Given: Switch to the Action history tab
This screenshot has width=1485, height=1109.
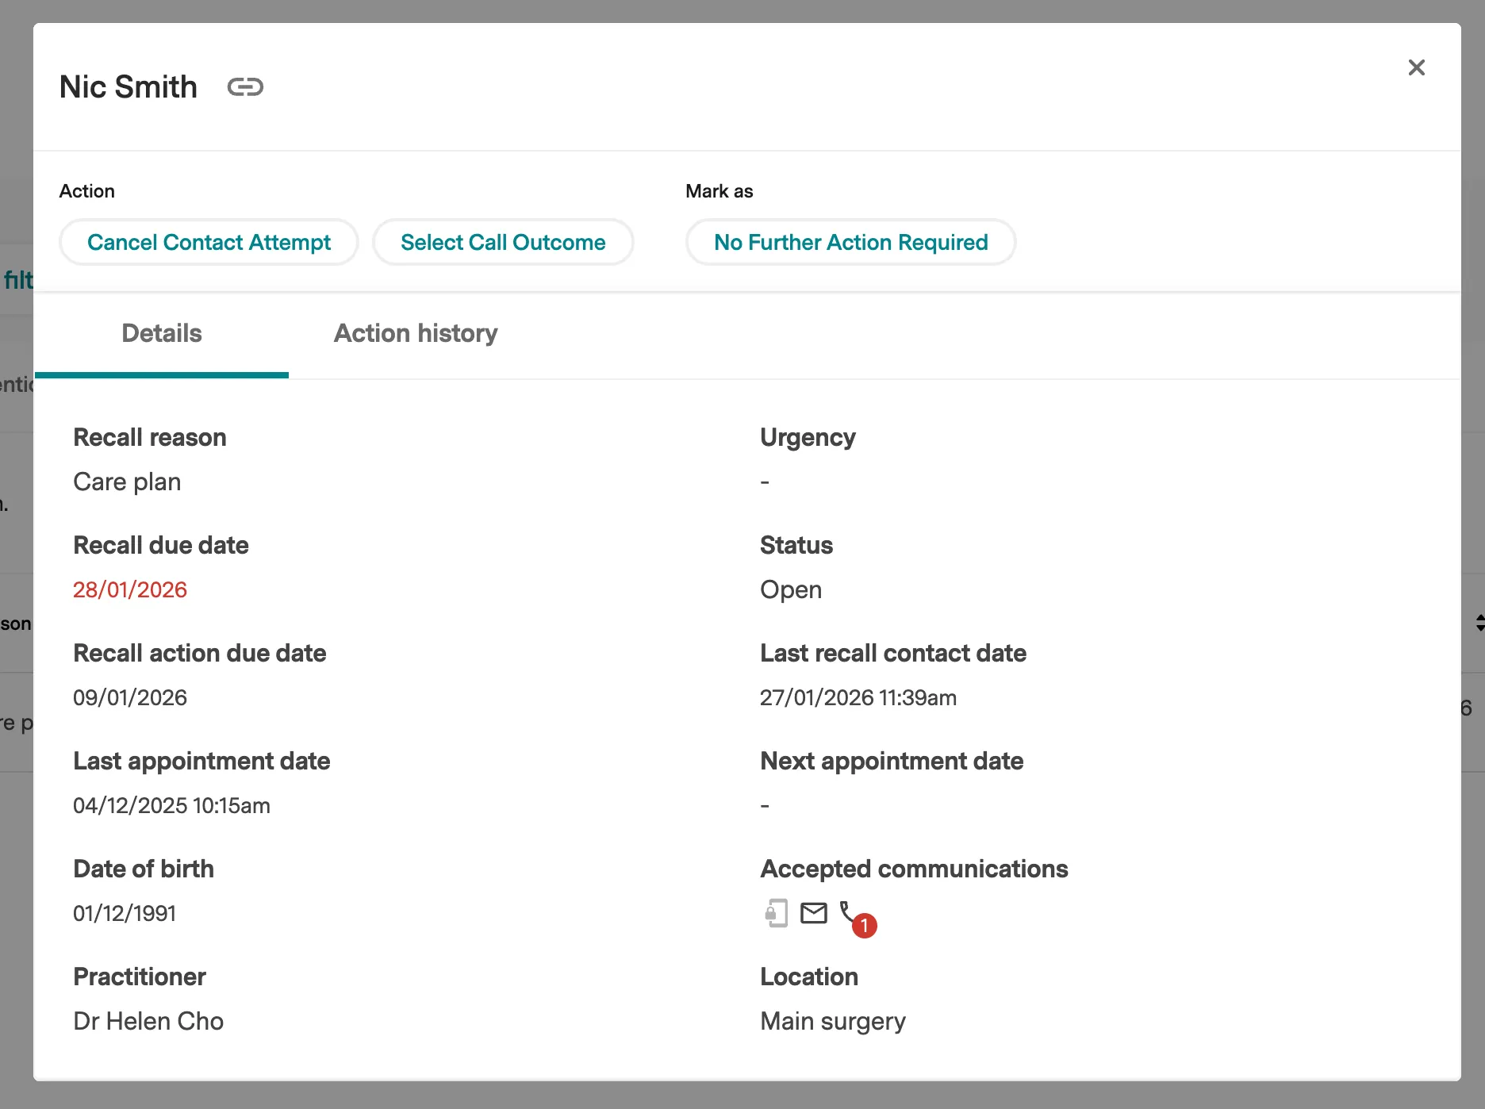Looking at the screenshot, I should (x=416, y=333).
